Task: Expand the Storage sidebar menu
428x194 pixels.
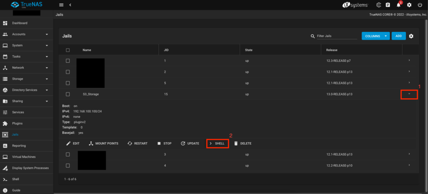Action: pos(26,79)
